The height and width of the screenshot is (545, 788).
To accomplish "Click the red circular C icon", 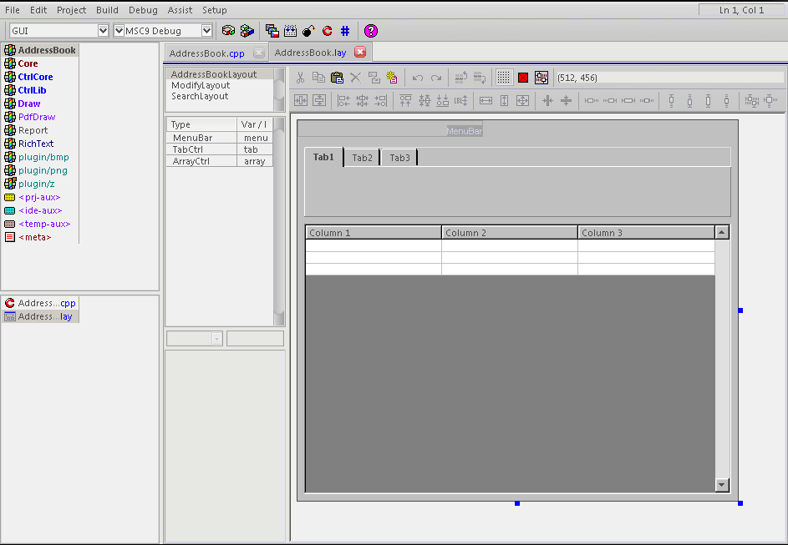I will (x=327, y=31).
